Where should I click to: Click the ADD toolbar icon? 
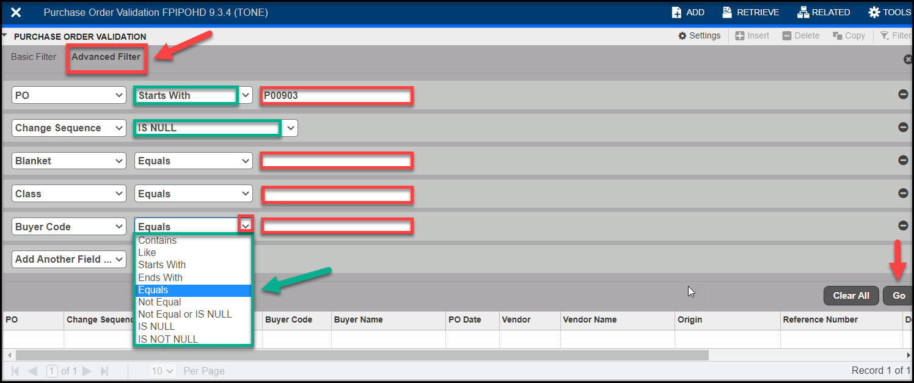688,12
